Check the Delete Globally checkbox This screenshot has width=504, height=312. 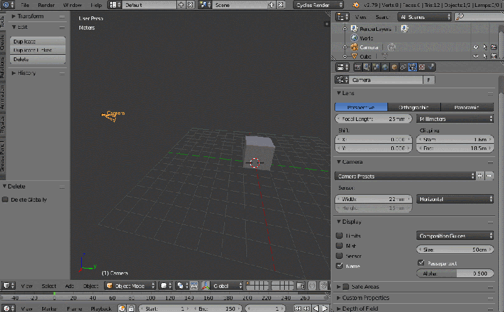coord(5,200)
